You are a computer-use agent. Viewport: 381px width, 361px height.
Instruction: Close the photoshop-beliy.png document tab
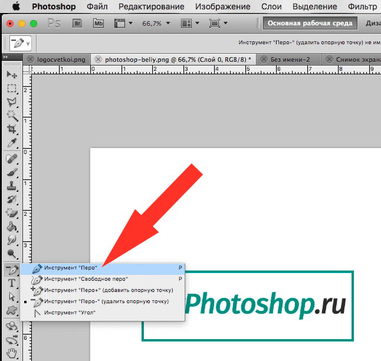click(x=98, y=60)
